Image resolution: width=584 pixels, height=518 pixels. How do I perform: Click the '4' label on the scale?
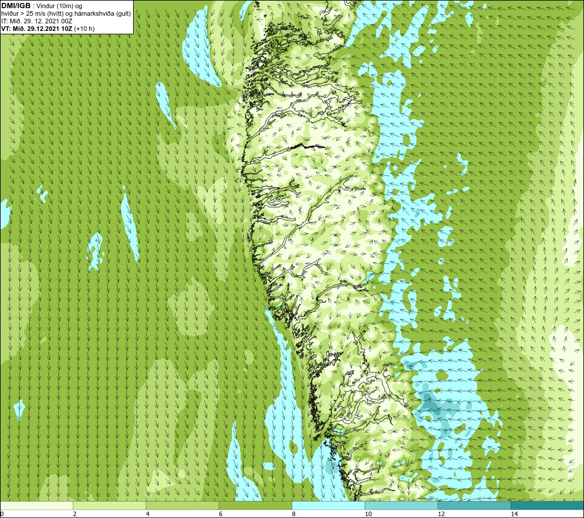coord(148,514)
